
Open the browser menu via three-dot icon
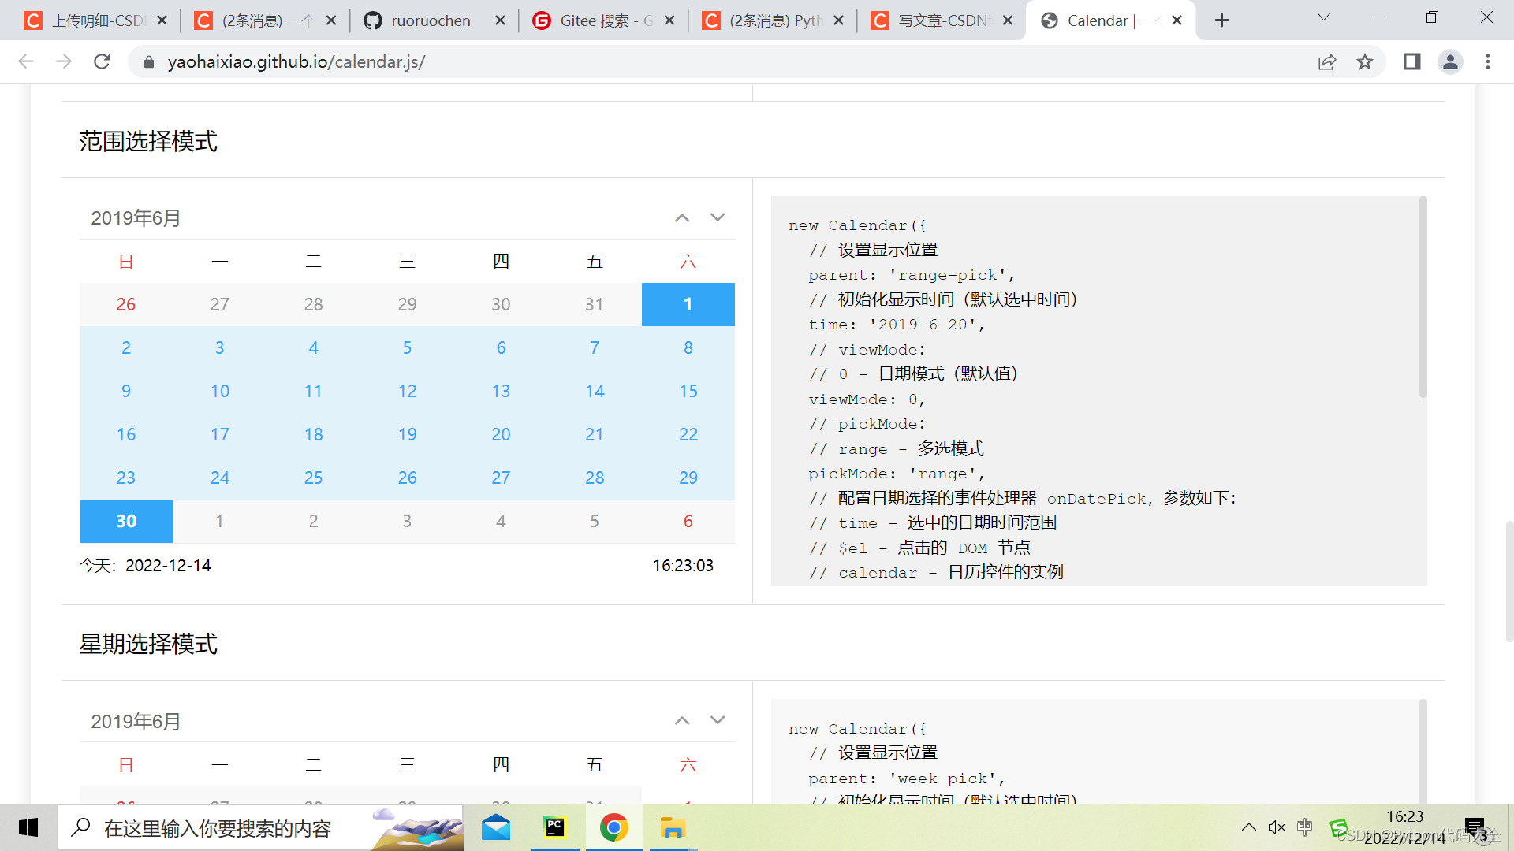tap(1488, 61)
